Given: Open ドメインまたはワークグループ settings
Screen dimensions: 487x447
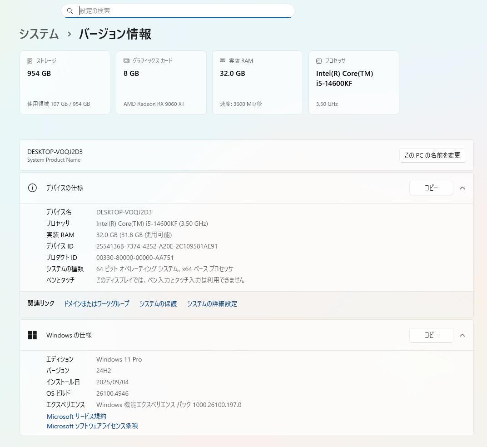Looking at the screenshot, I should [x=96, y=303].
